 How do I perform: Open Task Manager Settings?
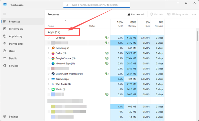click(x=23, y=117)
